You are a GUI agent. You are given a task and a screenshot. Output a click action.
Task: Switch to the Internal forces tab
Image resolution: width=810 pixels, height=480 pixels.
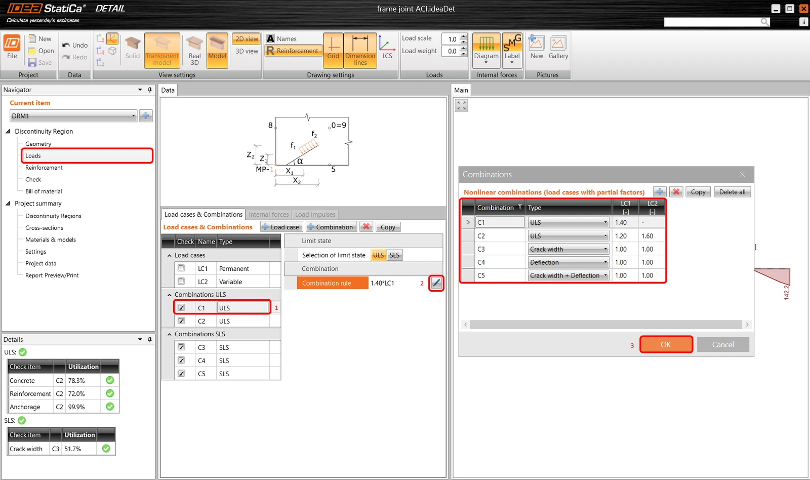point(268,215)
